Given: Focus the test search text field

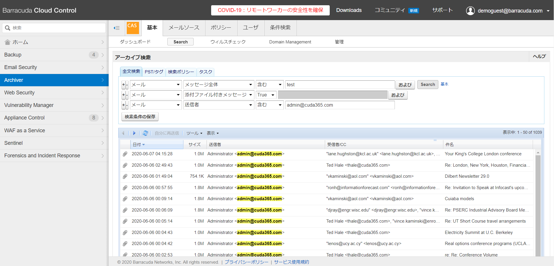Looking at the screenshot, I should point(340,84).
